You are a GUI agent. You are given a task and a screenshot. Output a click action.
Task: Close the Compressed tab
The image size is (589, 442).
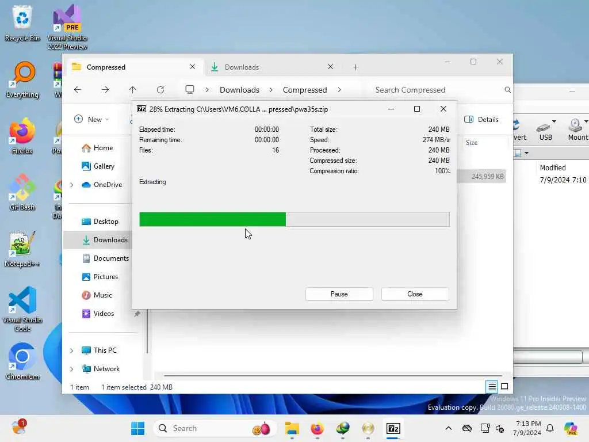(x=192, y=67)
